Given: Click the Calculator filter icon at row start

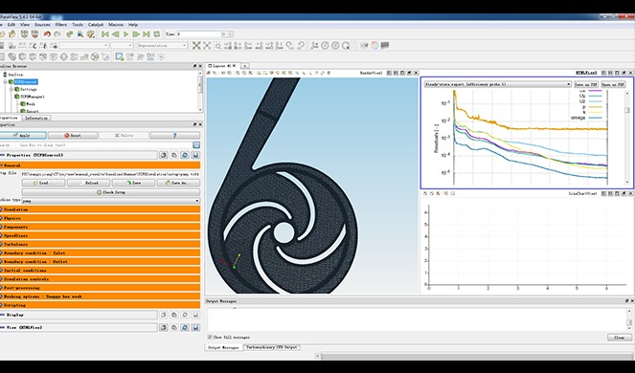Looking at the screenshot, I should point(2,56).
